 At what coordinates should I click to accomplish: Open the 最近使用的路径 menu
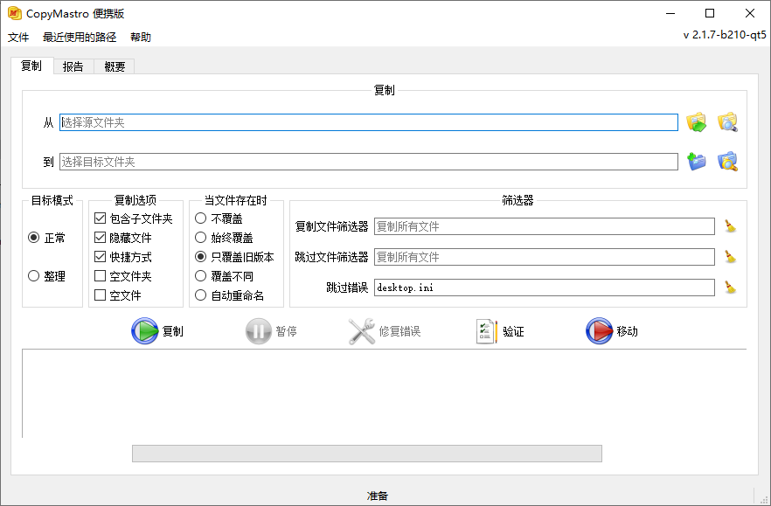pyautogui.click(x=80, y=38)
